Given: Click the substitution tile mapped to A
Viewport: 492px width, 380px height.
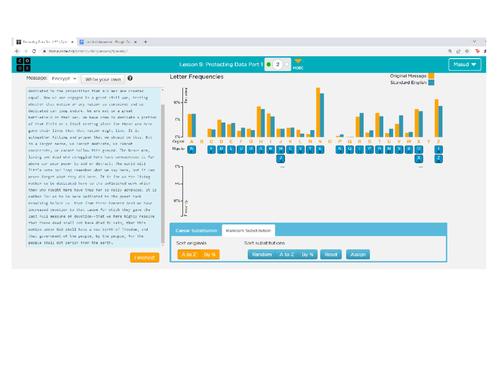Looking at the screenshot, I should coord(191,149).
